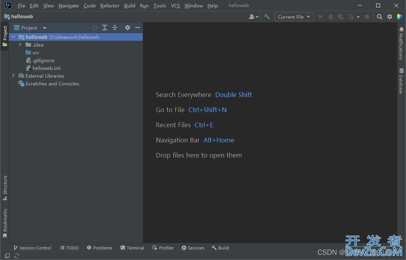Open the Build menu
The height and width of the screenshot is (260, 406).
130,6
